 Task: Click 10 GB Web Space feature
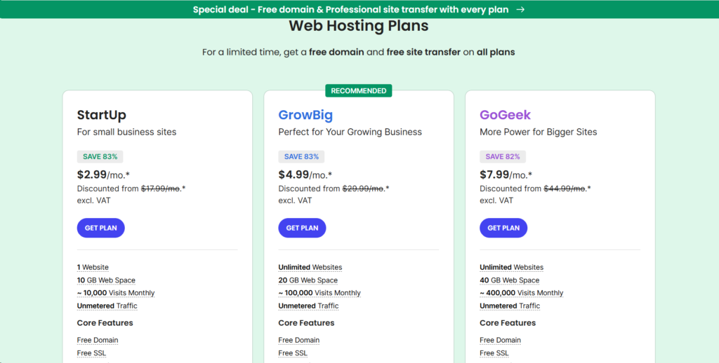(x=106, y=280)
